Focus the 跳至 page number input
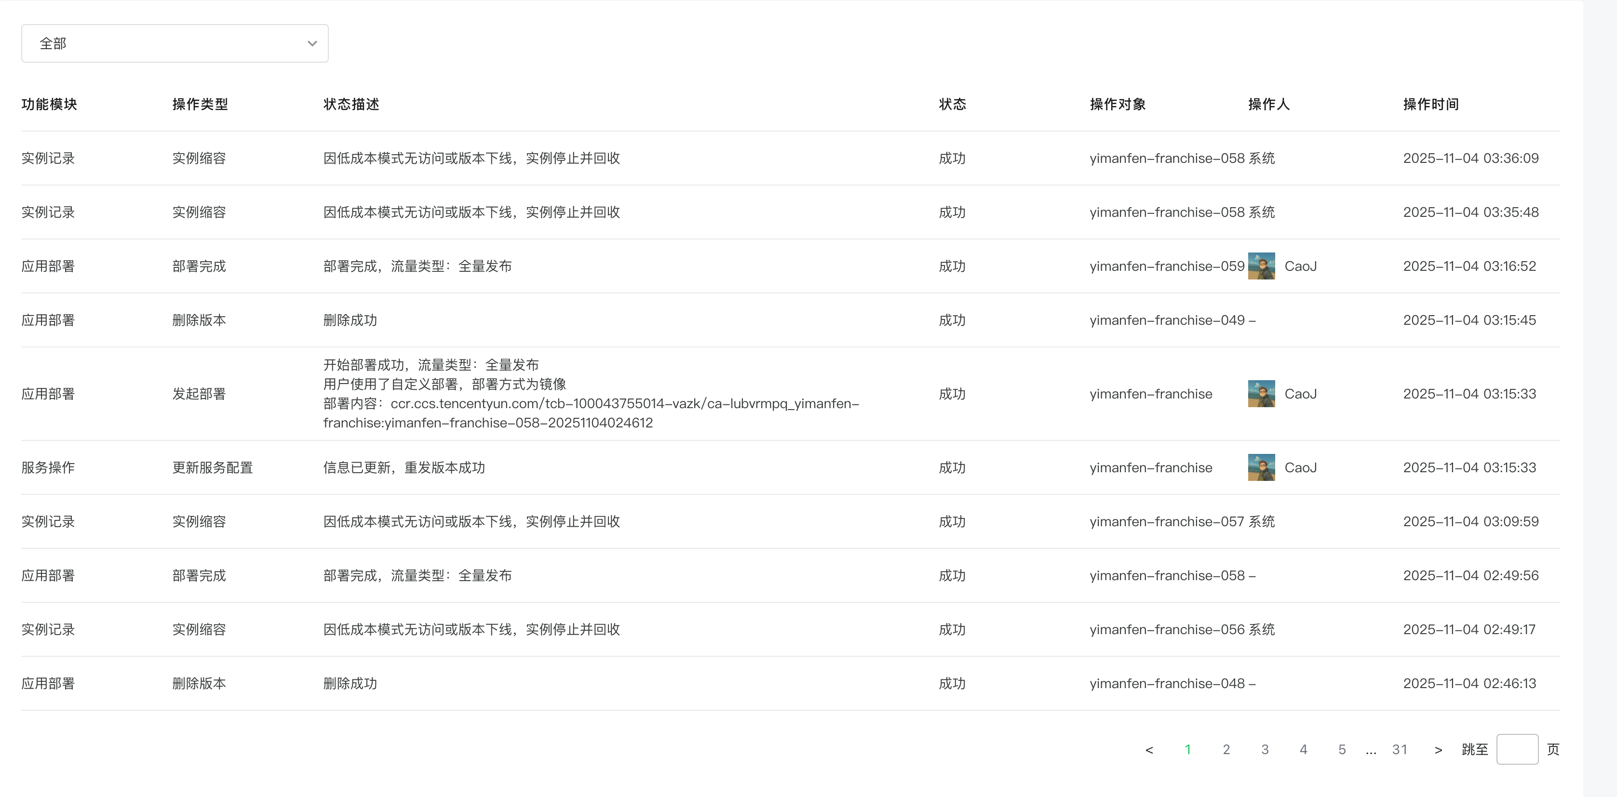The image size is (1617, 797). point(1517,749)
